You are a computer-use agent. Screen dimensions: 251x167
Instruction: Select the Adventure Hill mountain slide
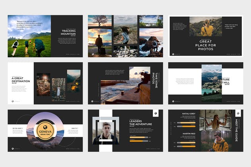point(206,83)
